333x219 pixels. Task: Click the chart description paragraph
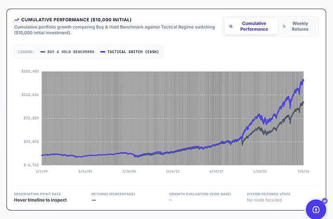[114, 30]
